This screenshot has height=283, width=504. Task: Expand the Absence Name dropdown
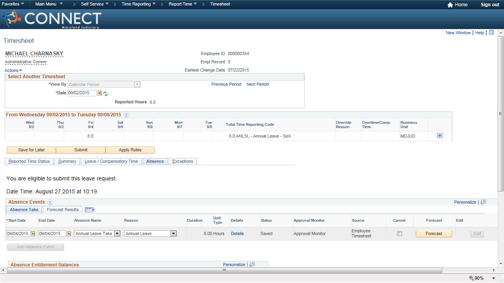coord(117,233)
